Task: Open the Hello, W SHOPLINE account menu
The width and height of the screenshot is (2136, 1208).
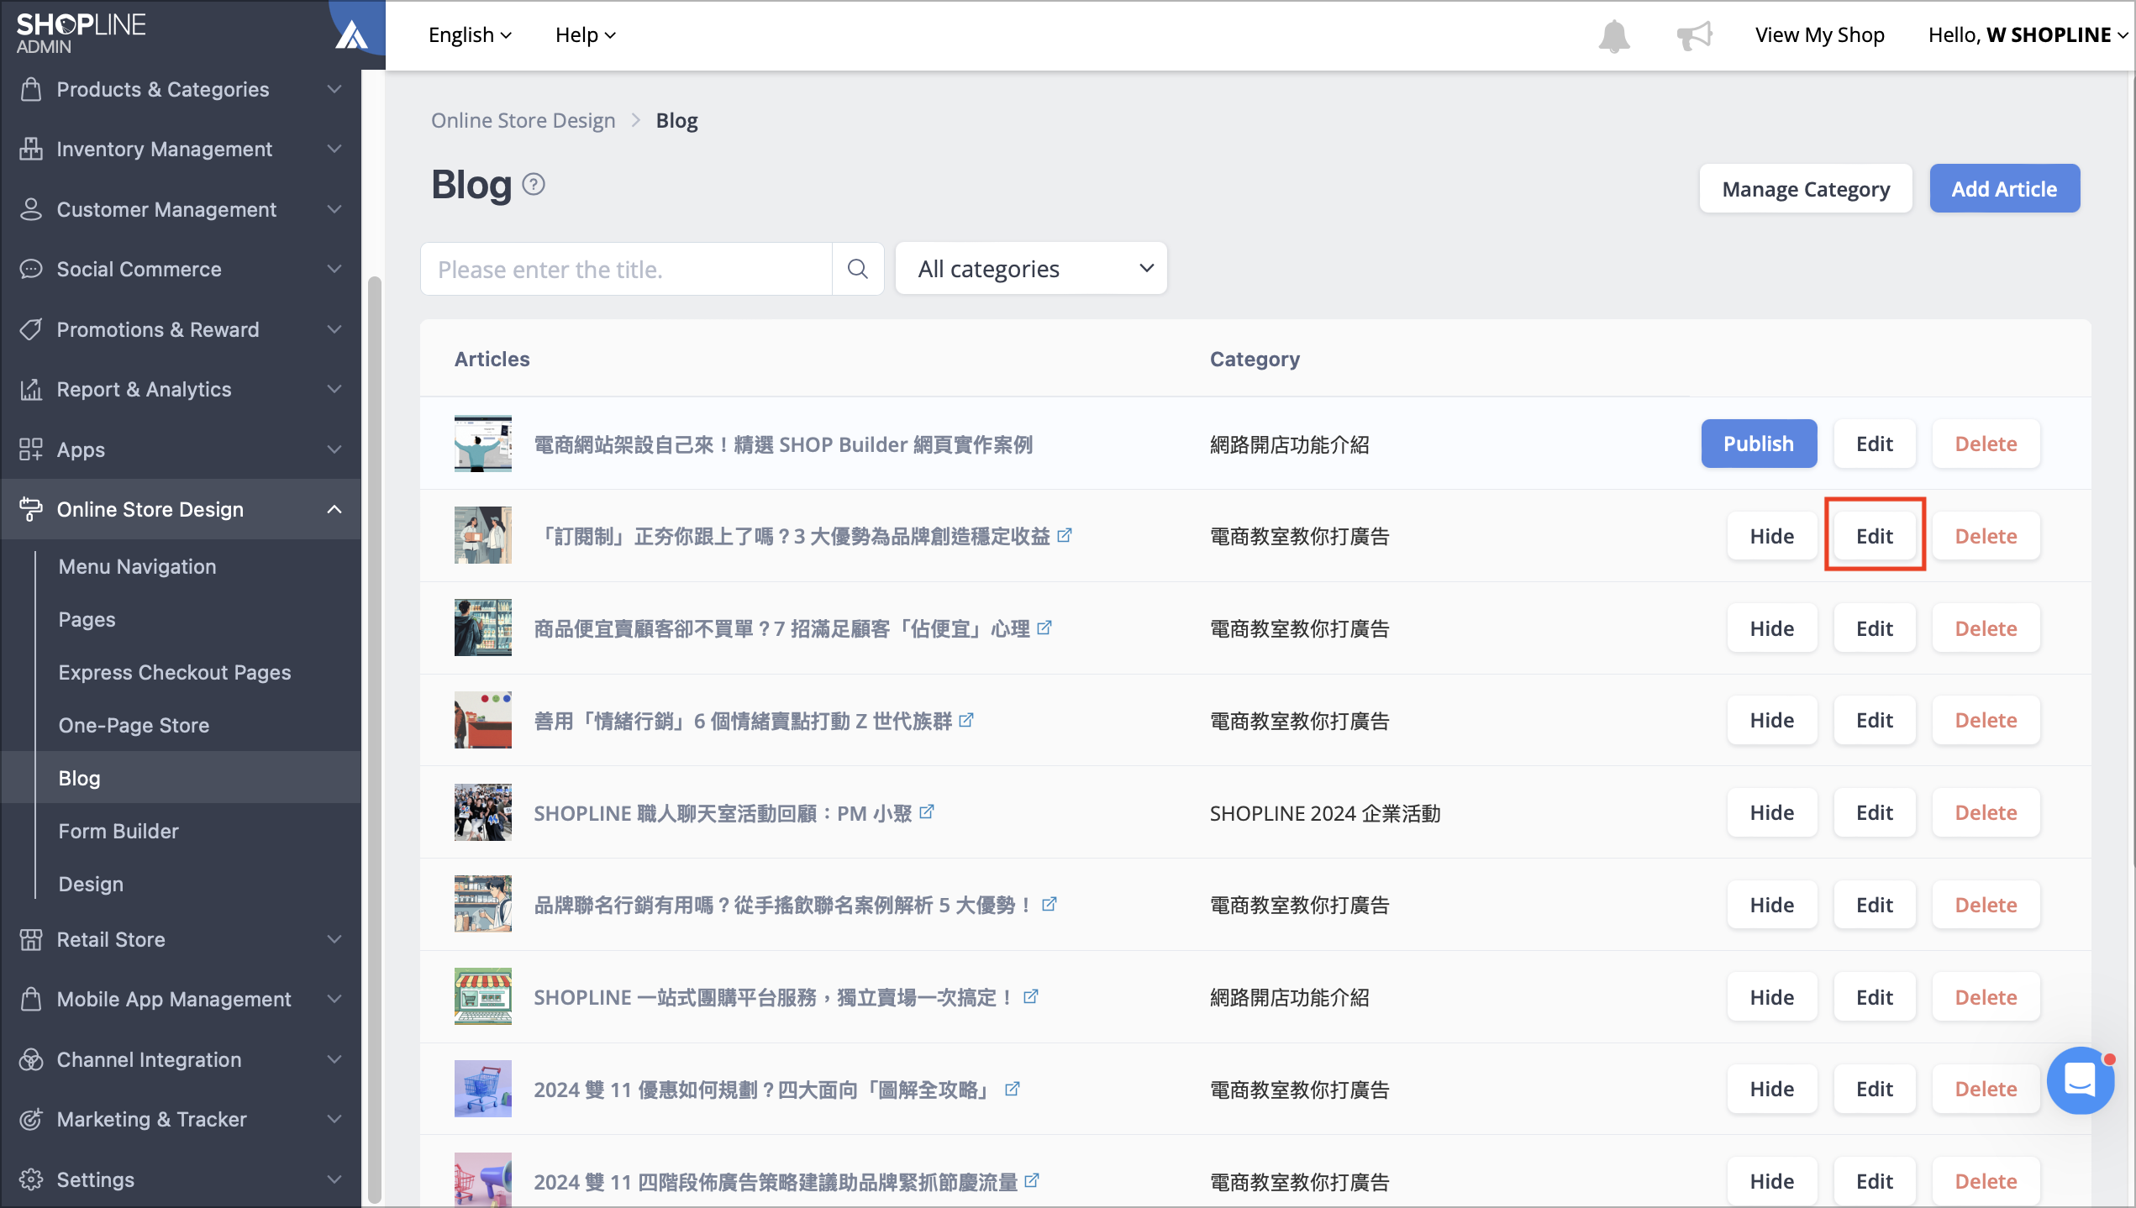Action: click(2028, 34)
